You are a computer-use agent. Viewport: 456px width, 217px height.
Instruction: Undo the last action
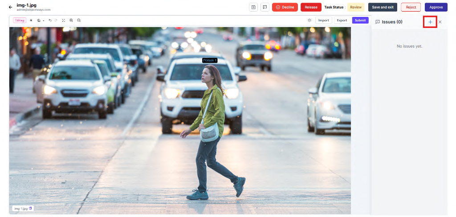point(50,20)
